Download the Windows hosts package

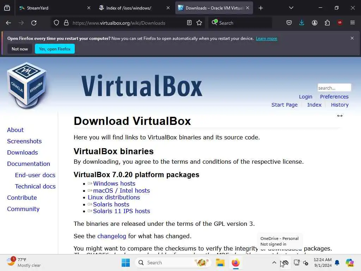tap(114, 183)
